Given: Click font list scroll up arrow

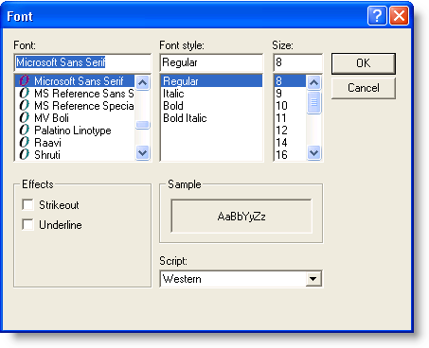Looking at the screenshot, I should point(143,82).
